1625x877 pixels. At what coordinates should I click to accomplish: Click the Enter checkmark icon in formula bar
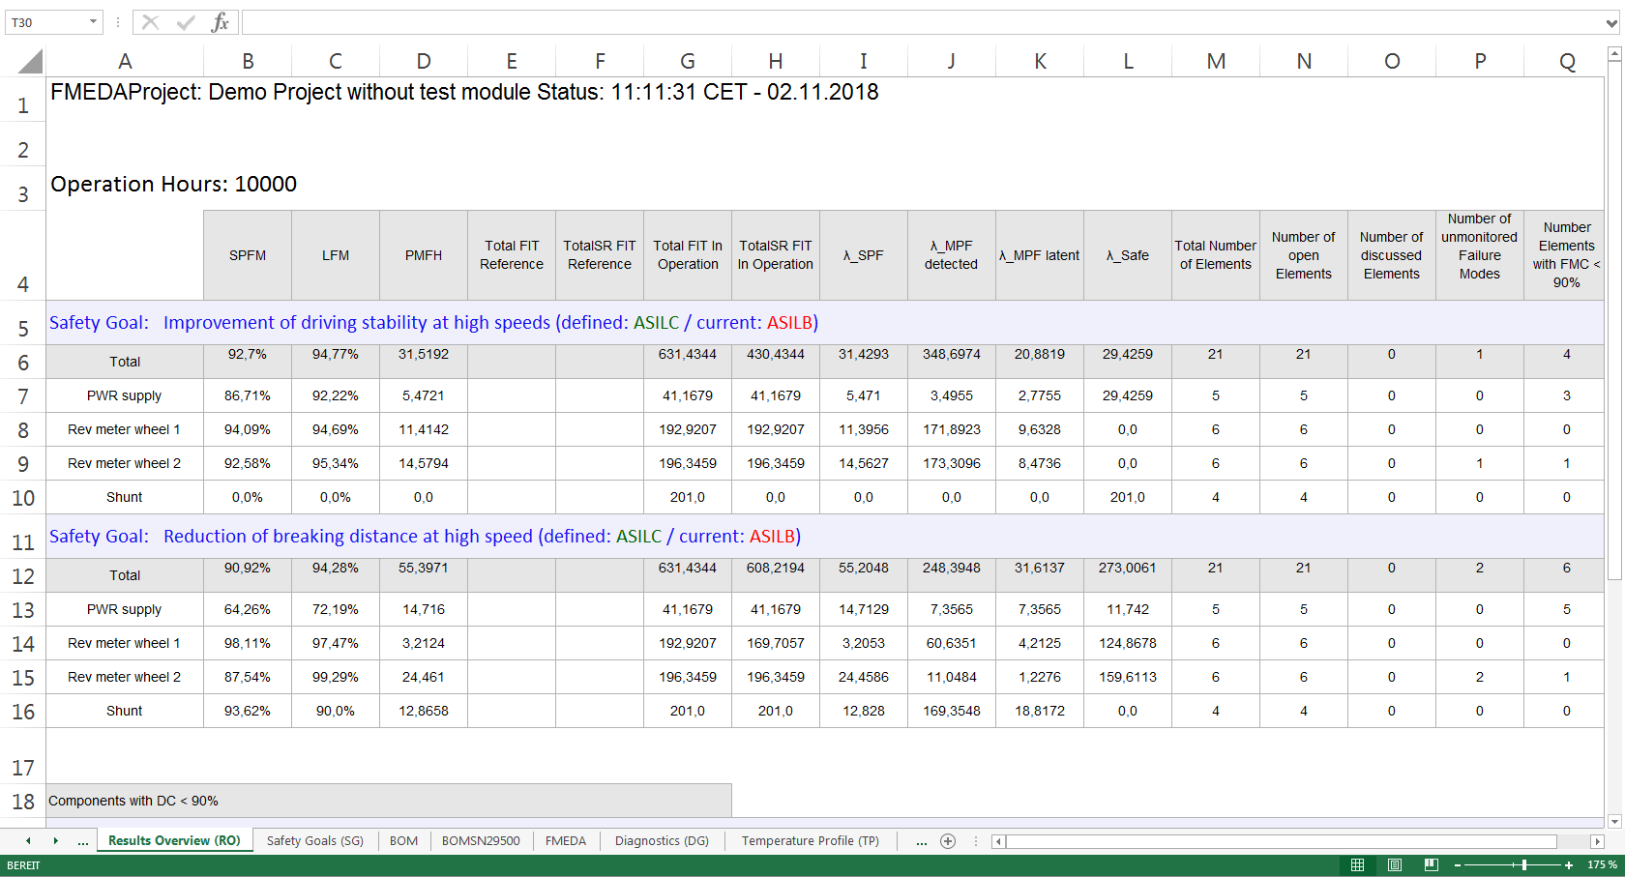click(x=186, y=21)
